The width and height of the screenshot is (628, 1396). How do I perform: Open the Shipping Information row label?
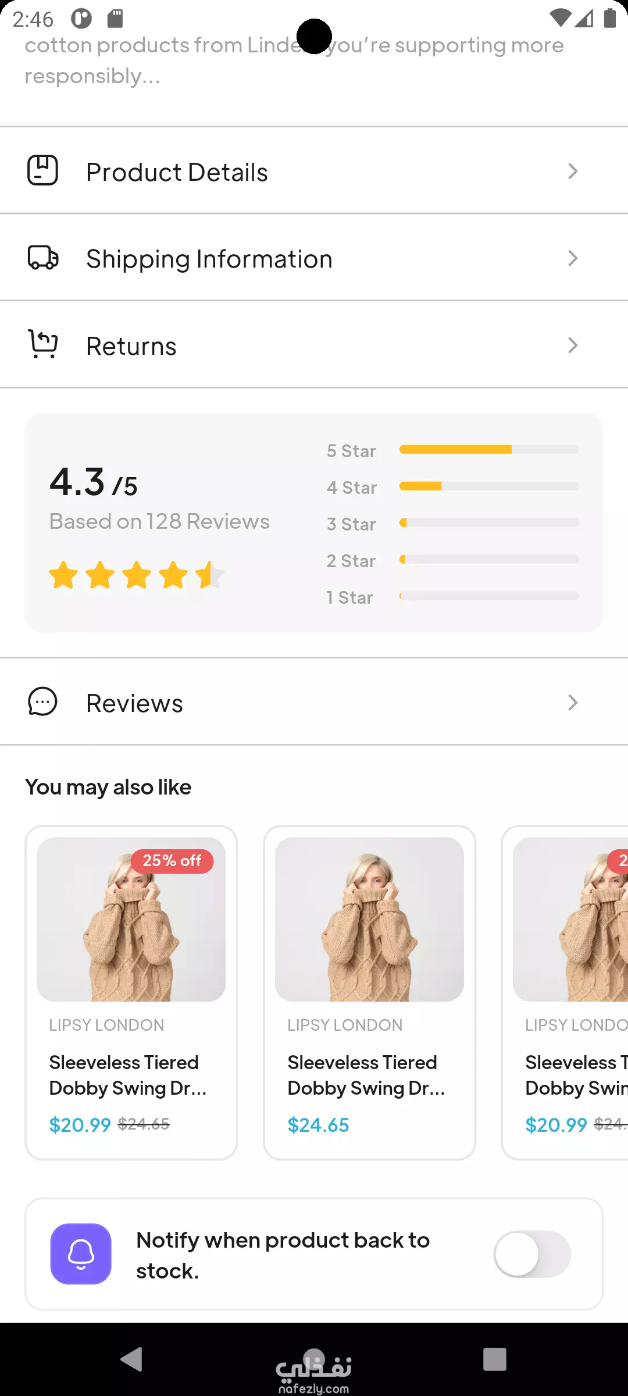[x=209, y=259]
